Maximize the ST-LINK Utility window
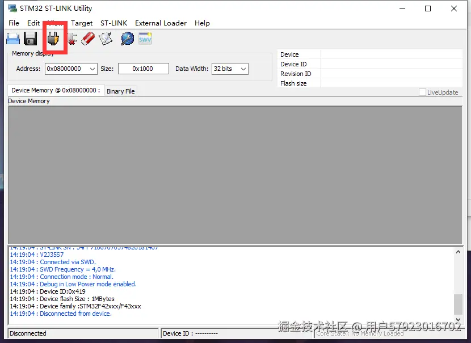 (x=428, y=9)
